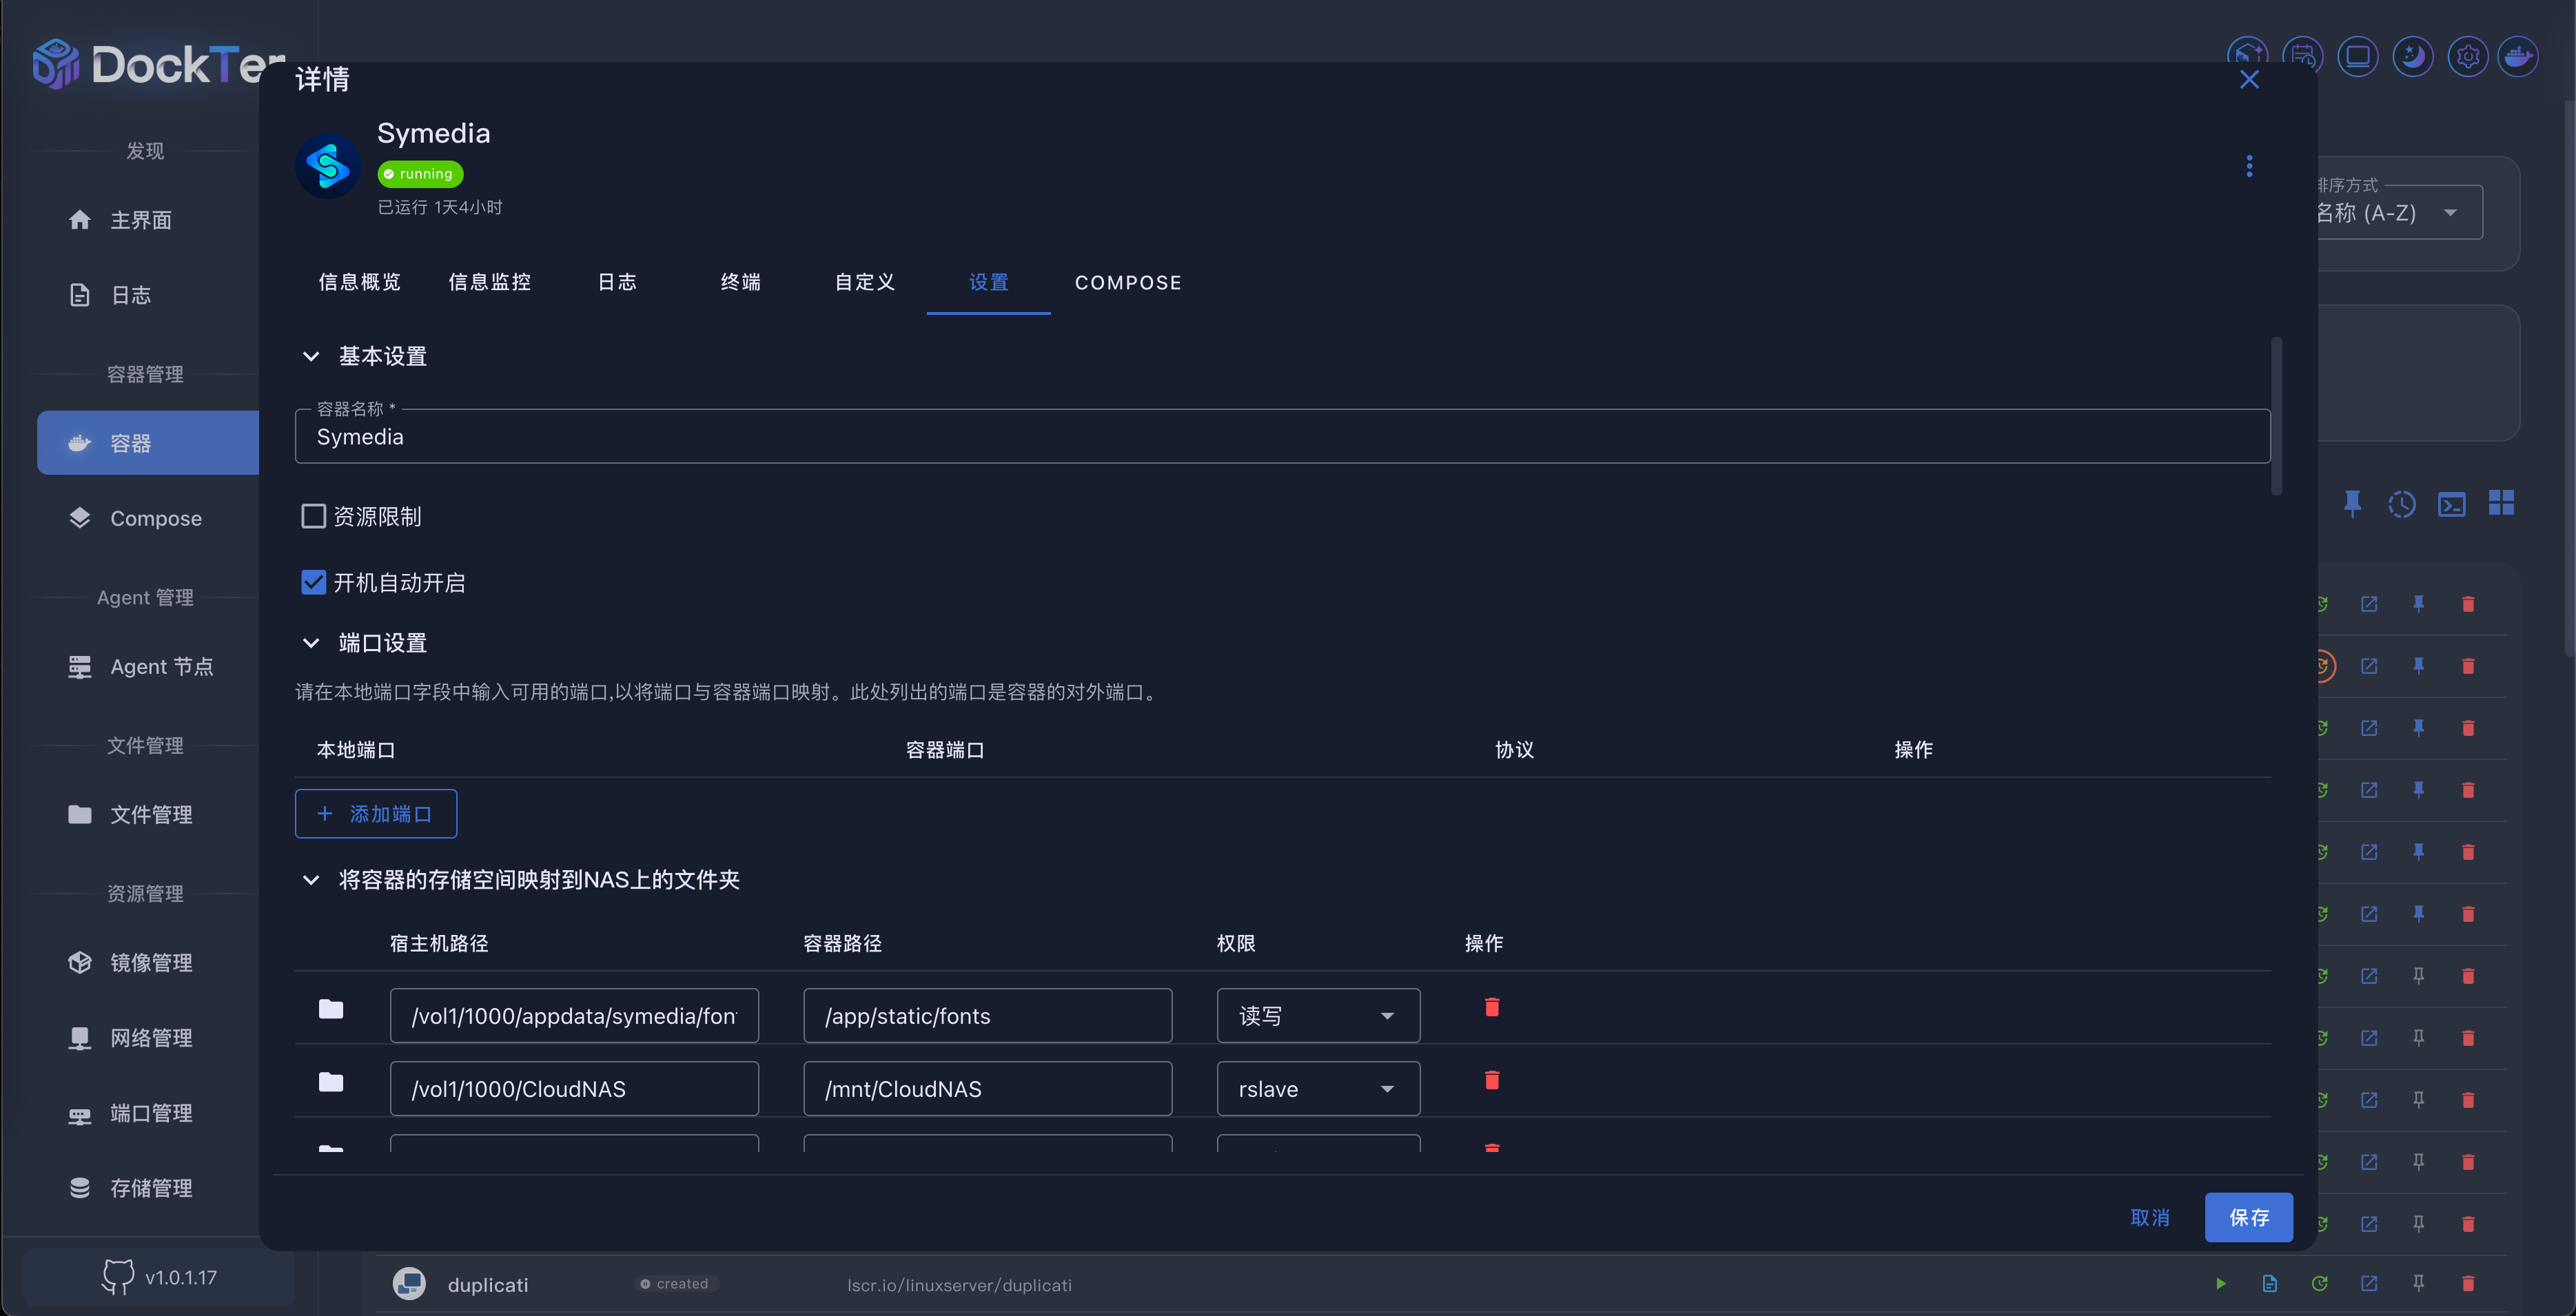Collapse the 基本设置 section
The height and width of the screenshot is (1316, 2576).
311,356
